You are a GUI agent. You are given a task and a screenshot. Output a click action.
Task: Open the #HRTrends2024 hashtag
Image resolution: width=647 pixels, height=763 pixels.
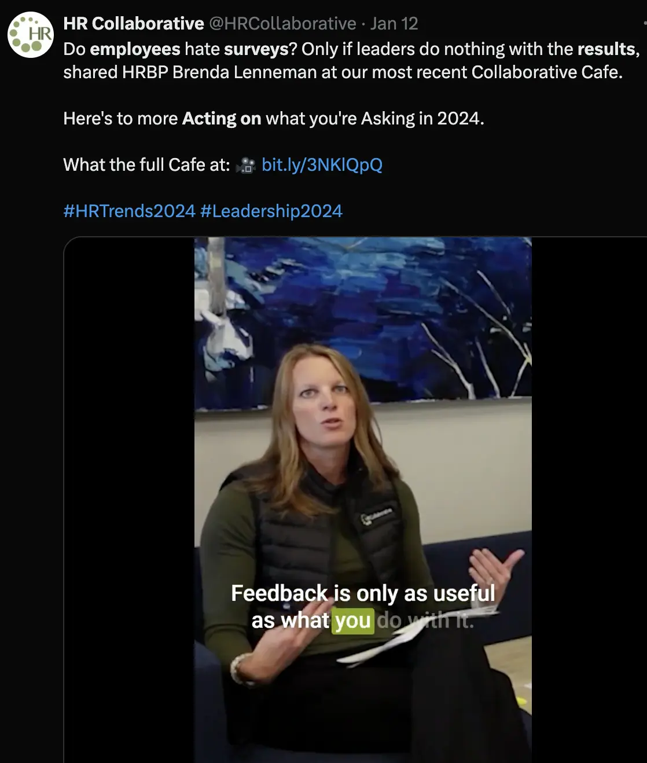[x=129, y=211]
